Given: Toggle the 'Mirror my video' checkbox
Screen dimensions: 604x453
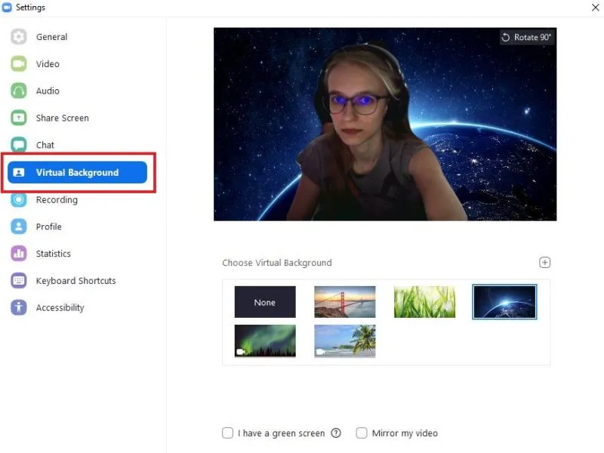Looking at the screenshot, I should click(362, 433).
